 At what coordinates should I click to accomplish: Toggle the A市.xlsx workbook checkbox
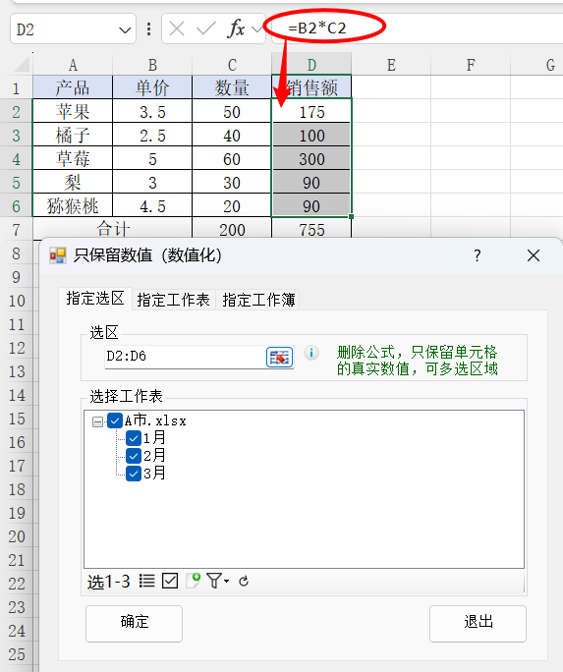click(114, 420)
